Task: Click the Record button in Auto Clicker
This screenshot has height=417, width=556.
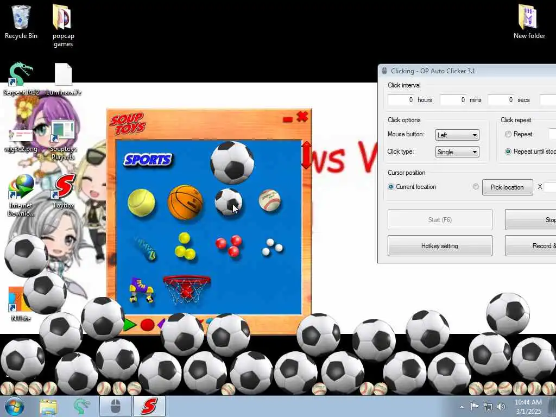Action: click(530, 246)
